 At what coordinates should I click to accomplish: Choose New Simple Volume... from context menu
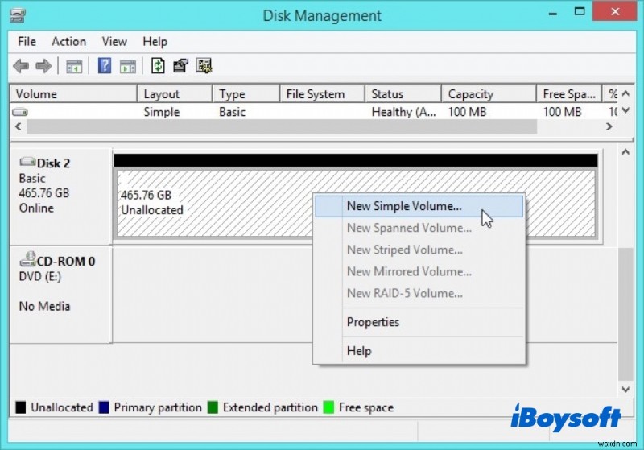(419, 206)
